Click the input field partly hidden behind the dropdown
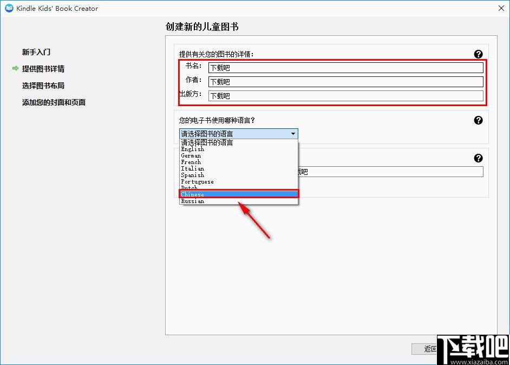Screen dimensions: 510x365 (x=390, y=172)
